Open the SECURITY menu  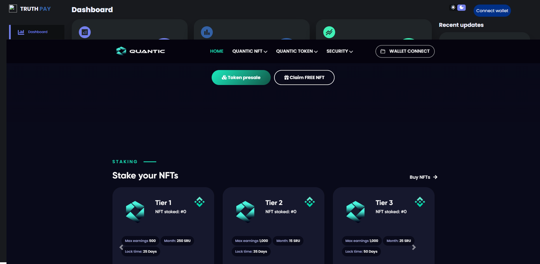340,51
